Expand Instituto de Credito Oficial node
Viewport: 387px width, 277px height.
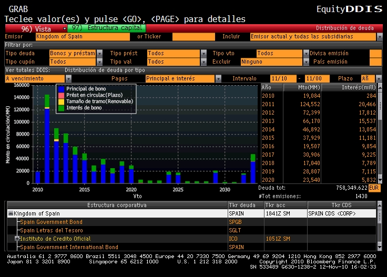click(17, 239)
